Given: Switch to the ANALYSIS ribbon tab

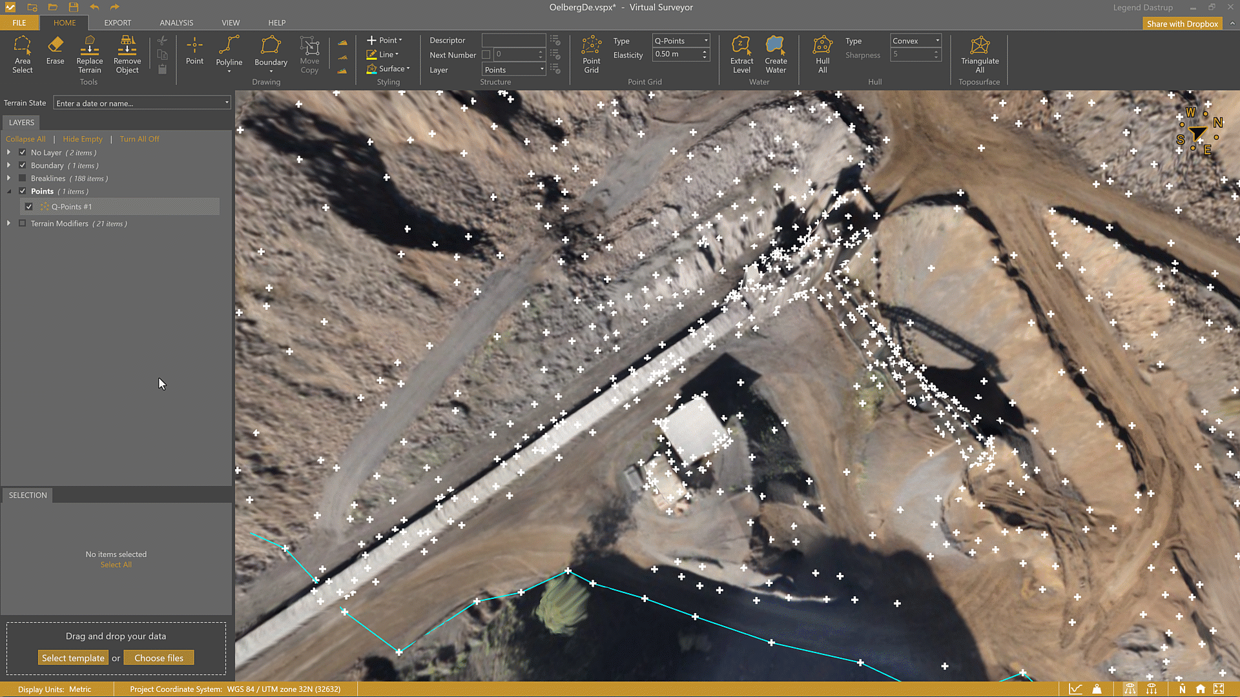Looking at the screenshot, I should [176, 23].
